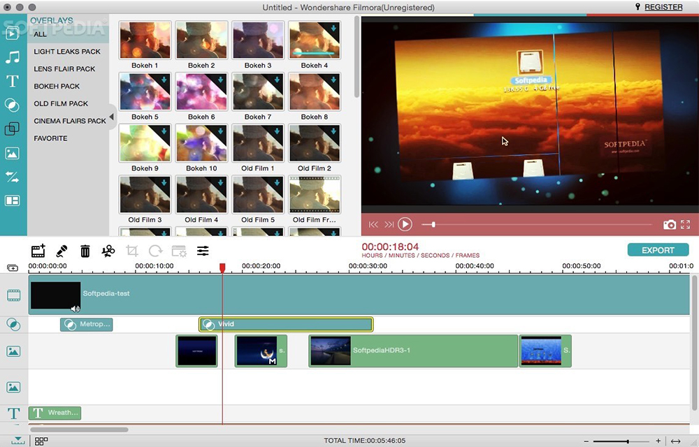Screen dimensions: 699x447
Task: Open the Text/Titles panel in the sidebar
Action: click(13, 82)
